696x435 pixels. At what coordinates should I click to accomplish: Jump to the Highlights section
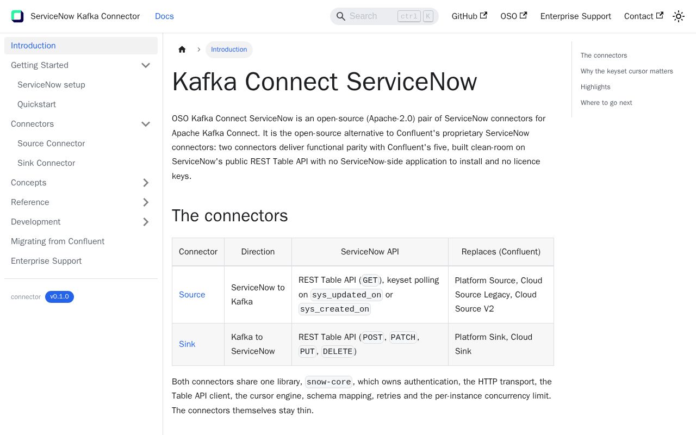[595, 87]
